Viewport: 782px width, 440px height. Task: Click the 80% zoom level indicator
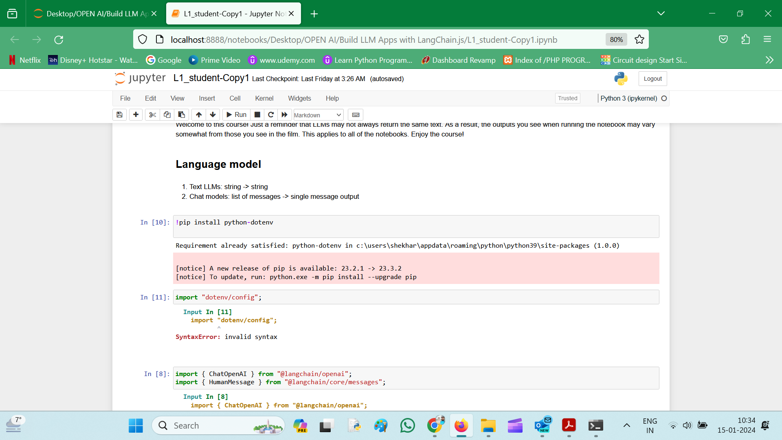(x=616, y=40)
